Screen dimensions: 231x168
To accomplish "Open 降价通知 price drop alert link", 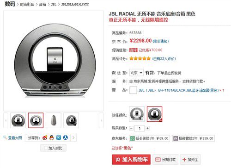I will 161,41.
